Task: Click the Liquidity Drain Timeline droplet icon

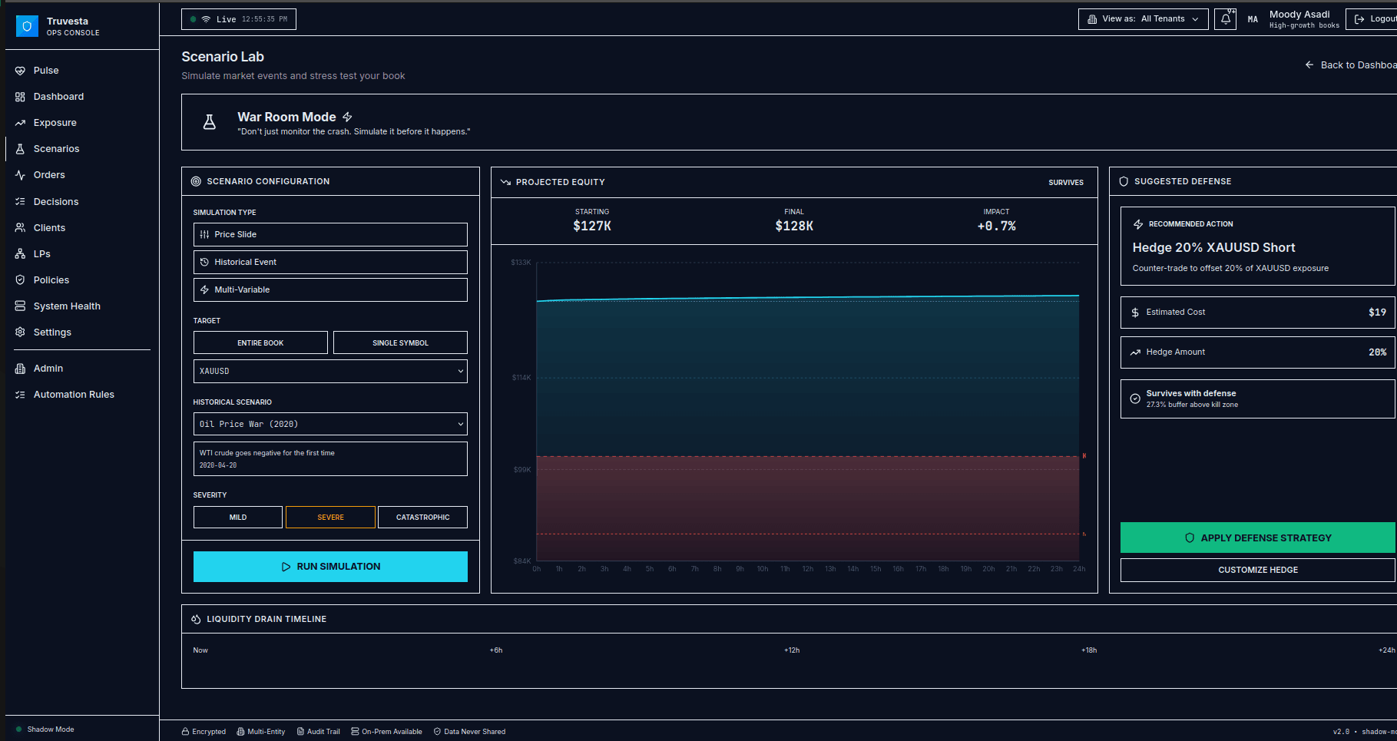Action: click(x=196, y=619)
